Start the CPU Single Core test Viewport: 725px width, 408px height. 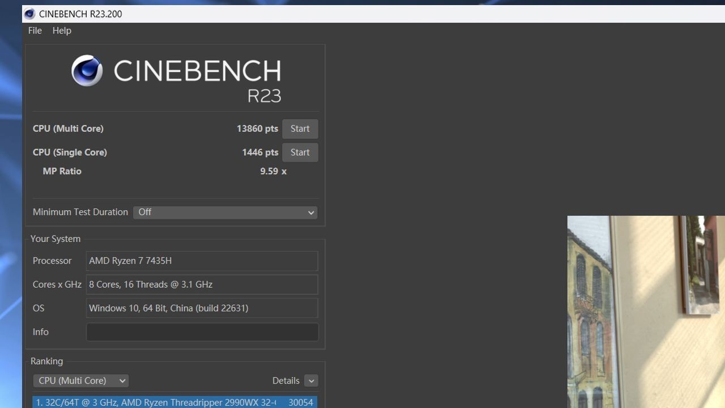tap(300, 152)
